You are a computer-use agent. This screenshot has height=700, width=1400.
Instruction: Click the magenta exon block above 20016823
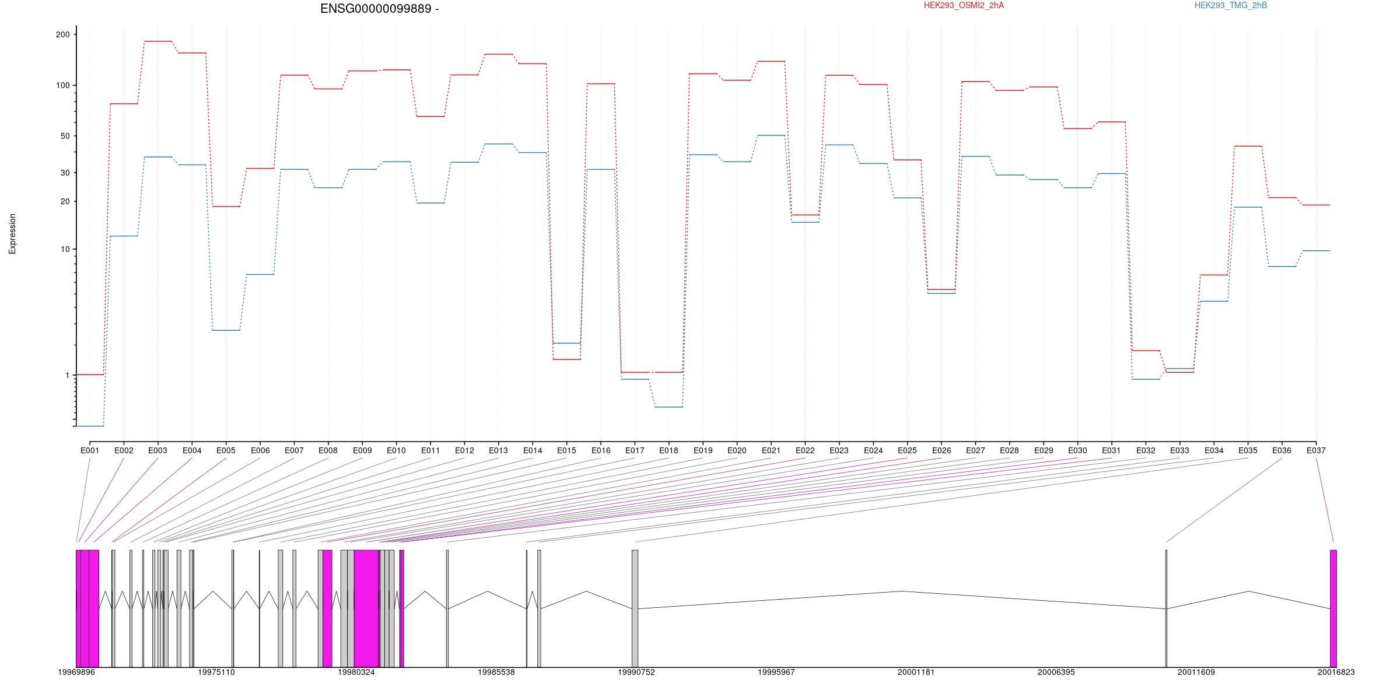pyautogui.click(x=1333, y=608)
